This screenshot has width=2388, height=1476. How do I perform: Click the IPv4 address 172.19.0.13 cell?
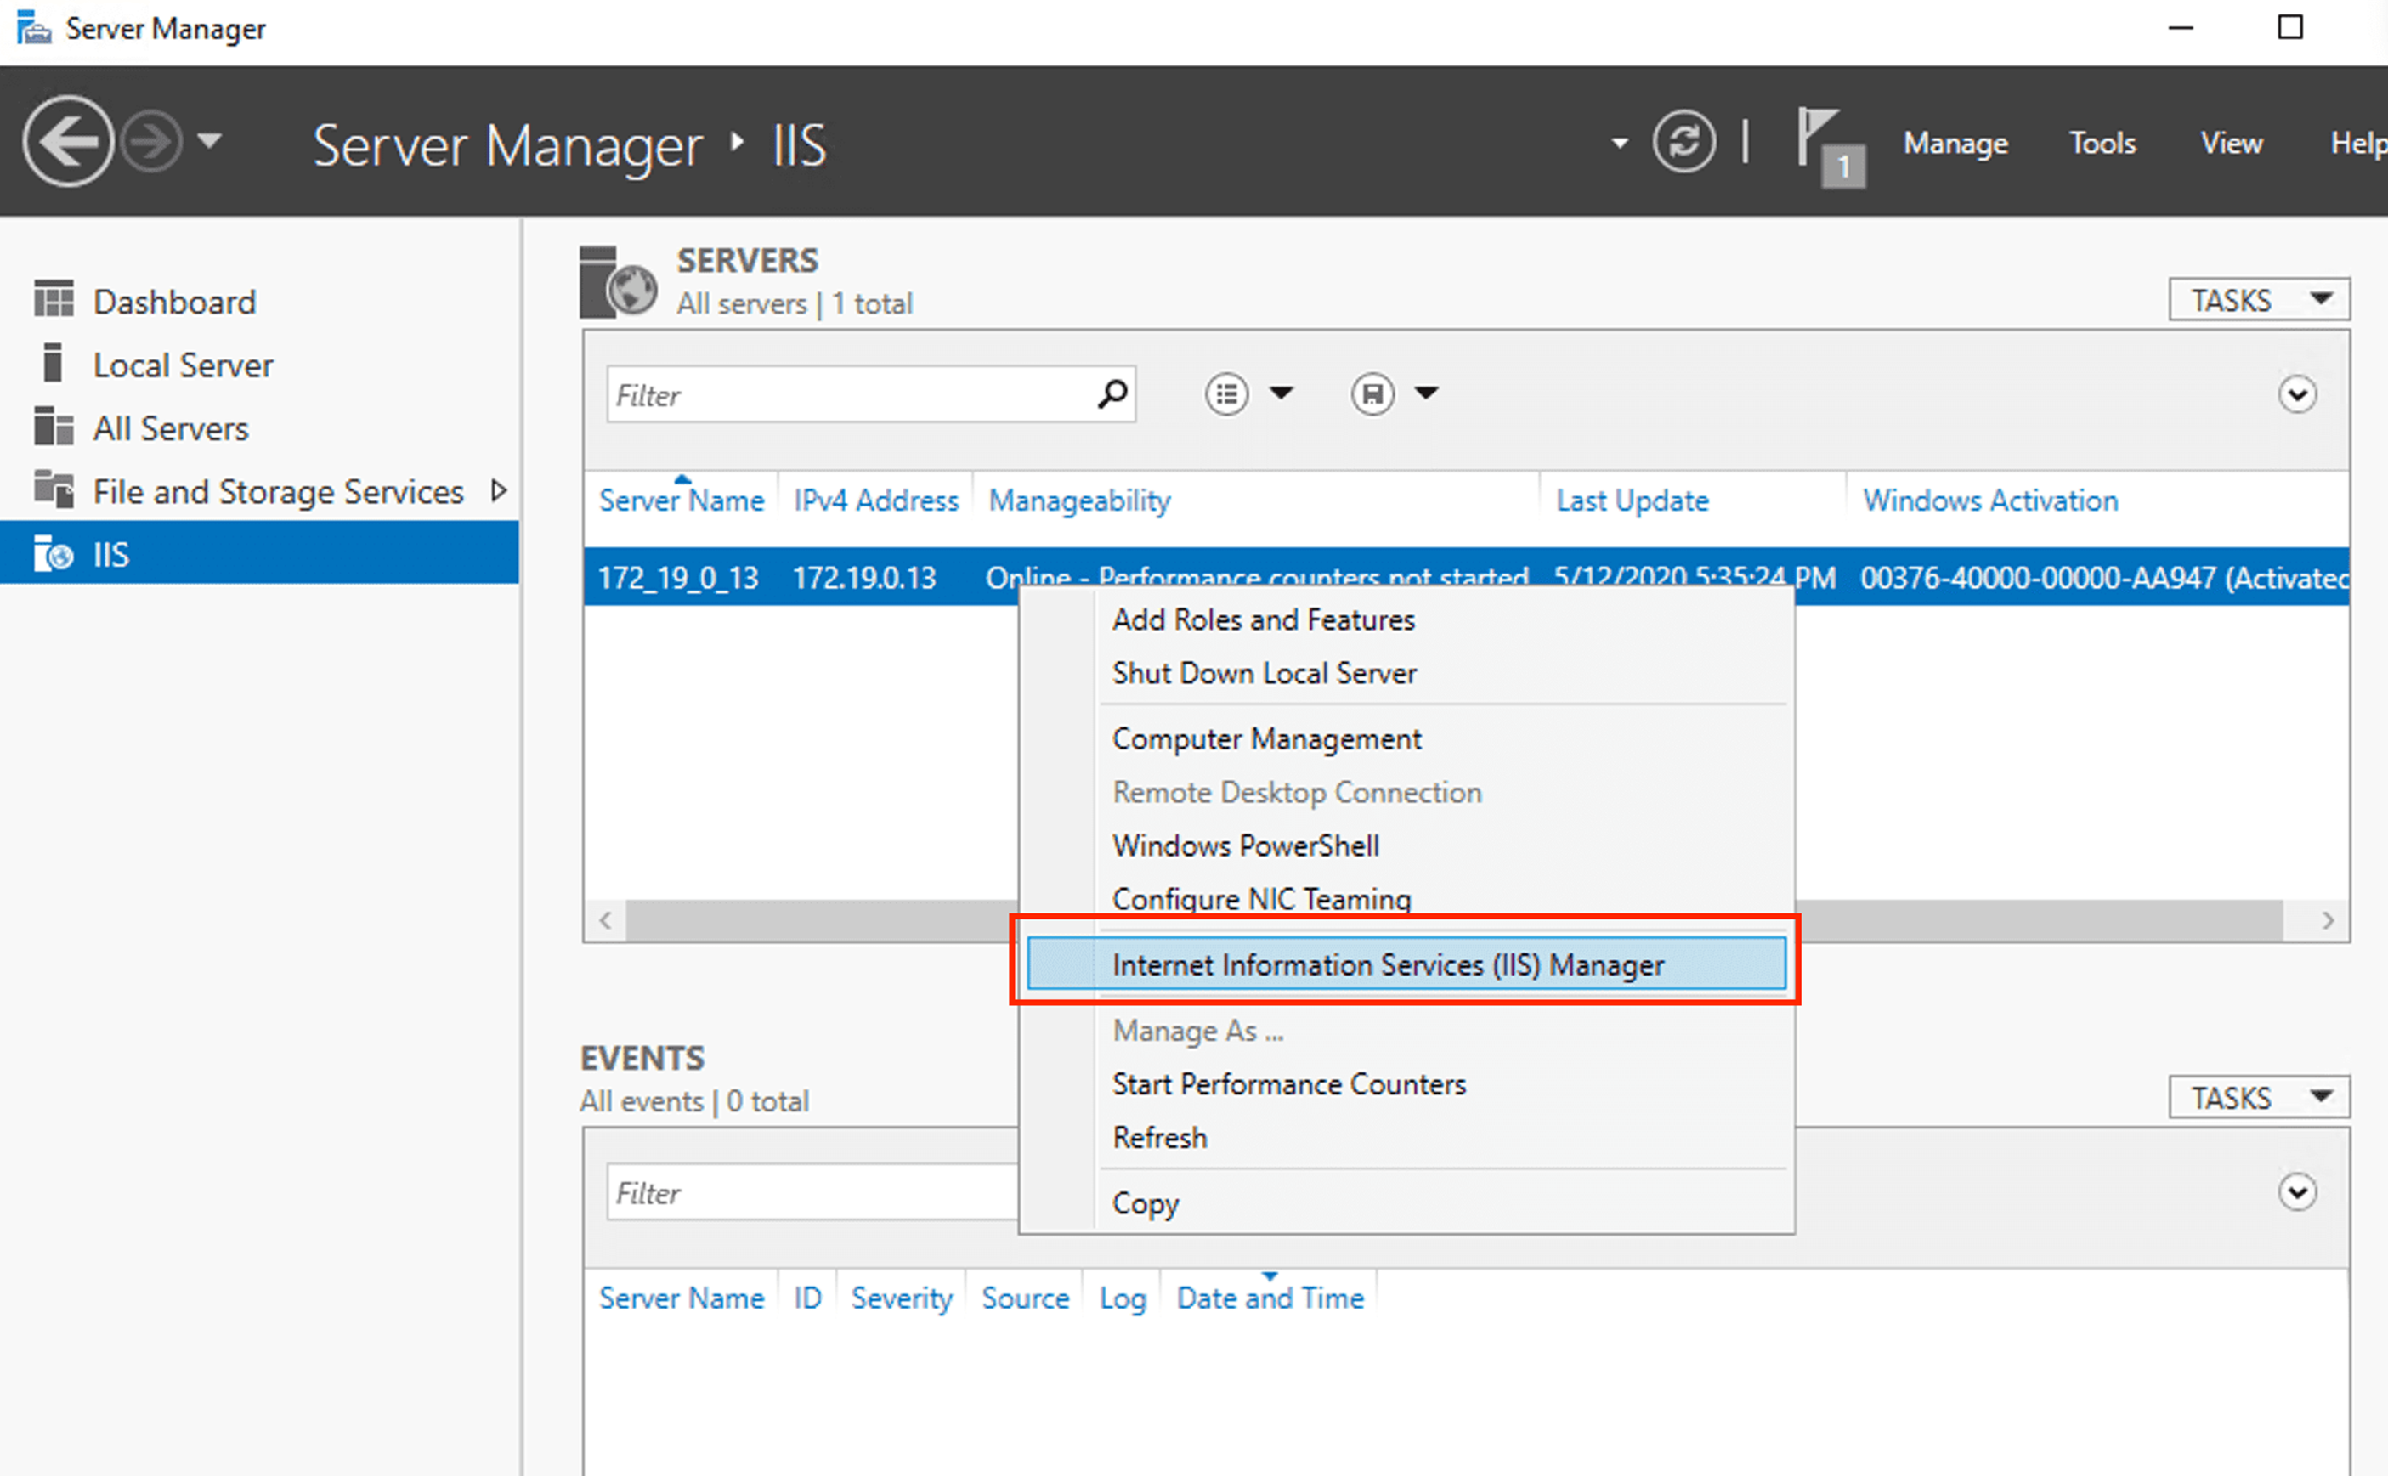pos(864,578)
